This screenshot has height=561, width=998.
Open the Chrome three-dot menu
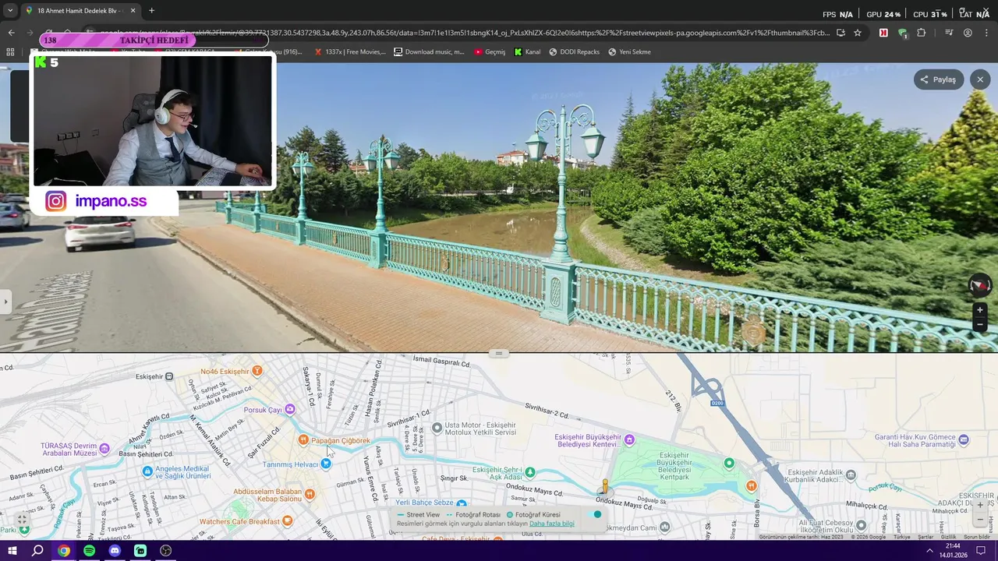pyautogui.click(x=987, y=33)
